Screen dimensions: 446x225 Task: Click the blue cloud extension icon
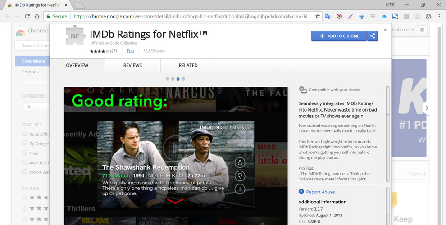pos(384,16)
